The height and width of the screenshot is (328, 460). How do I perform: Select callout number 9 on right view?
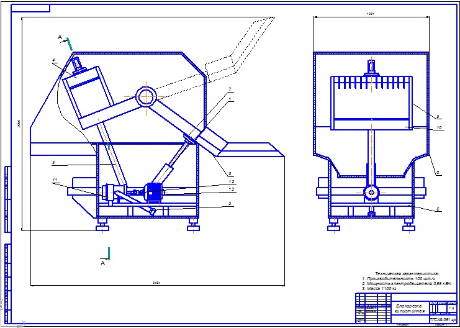(437, 116)
